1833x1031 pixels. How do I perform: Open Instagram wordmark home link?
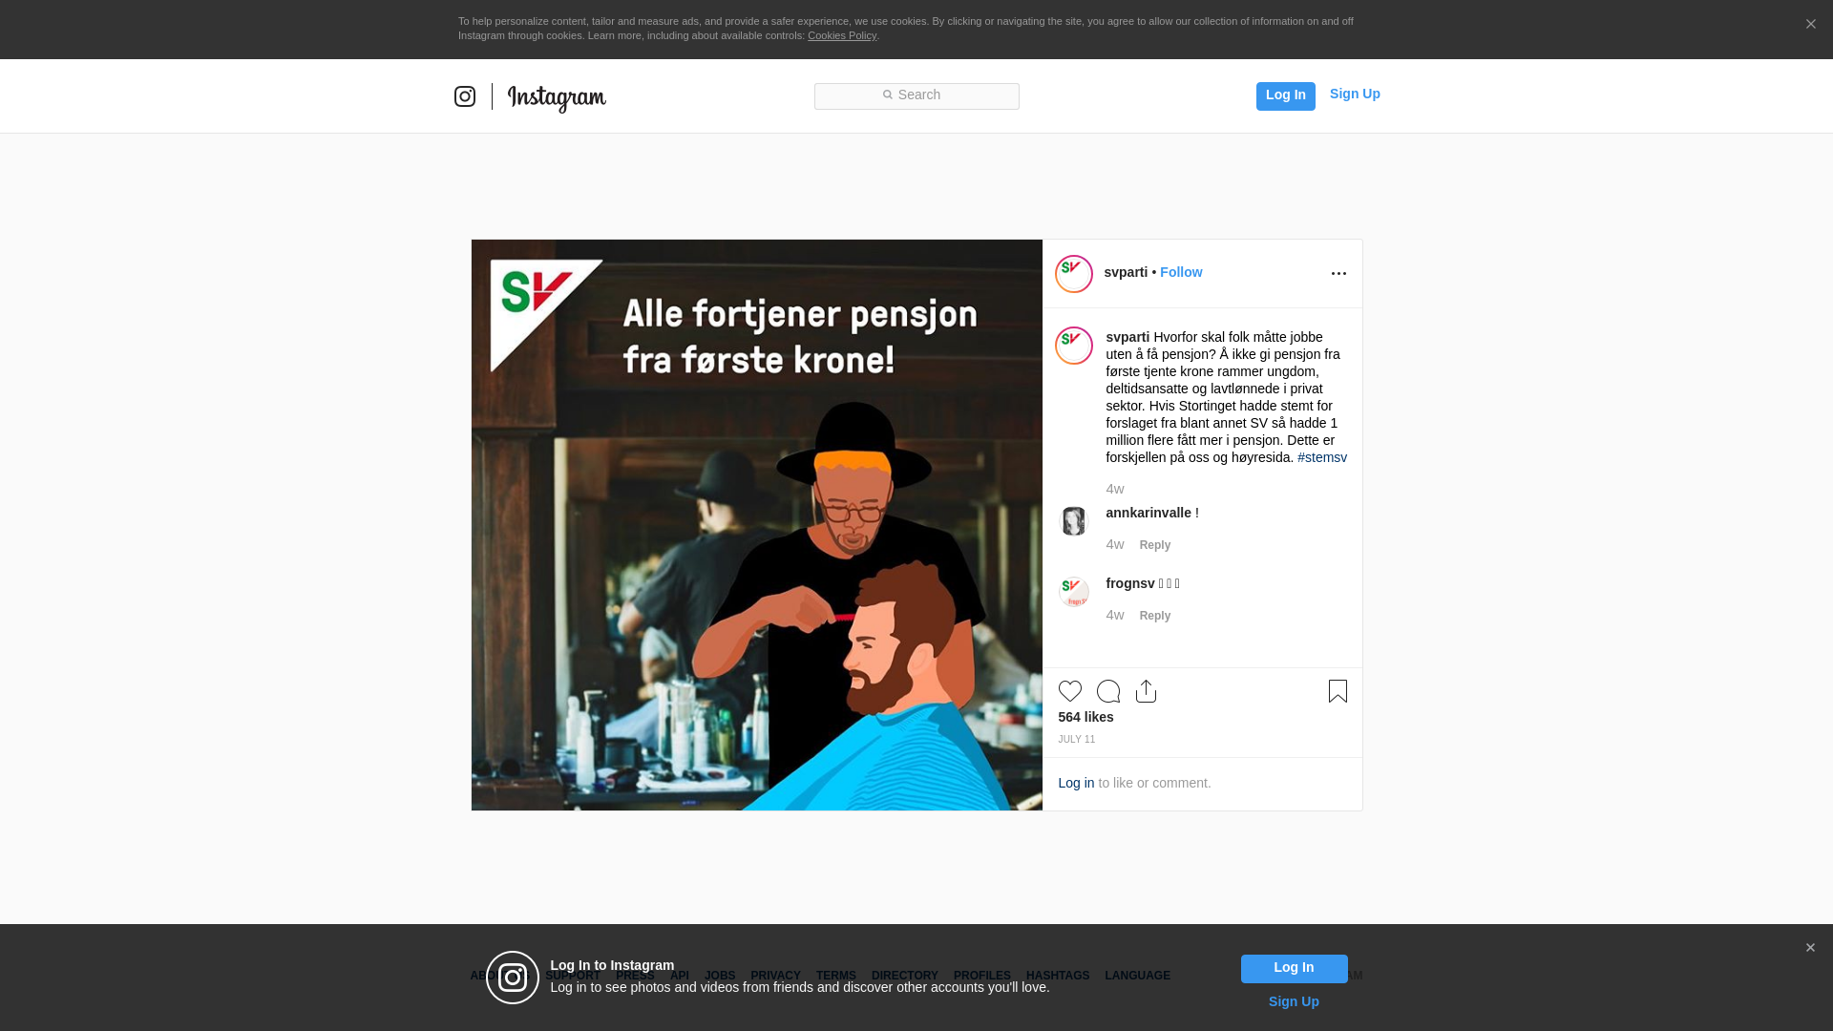pyautogui.click(x=557, y=98)
